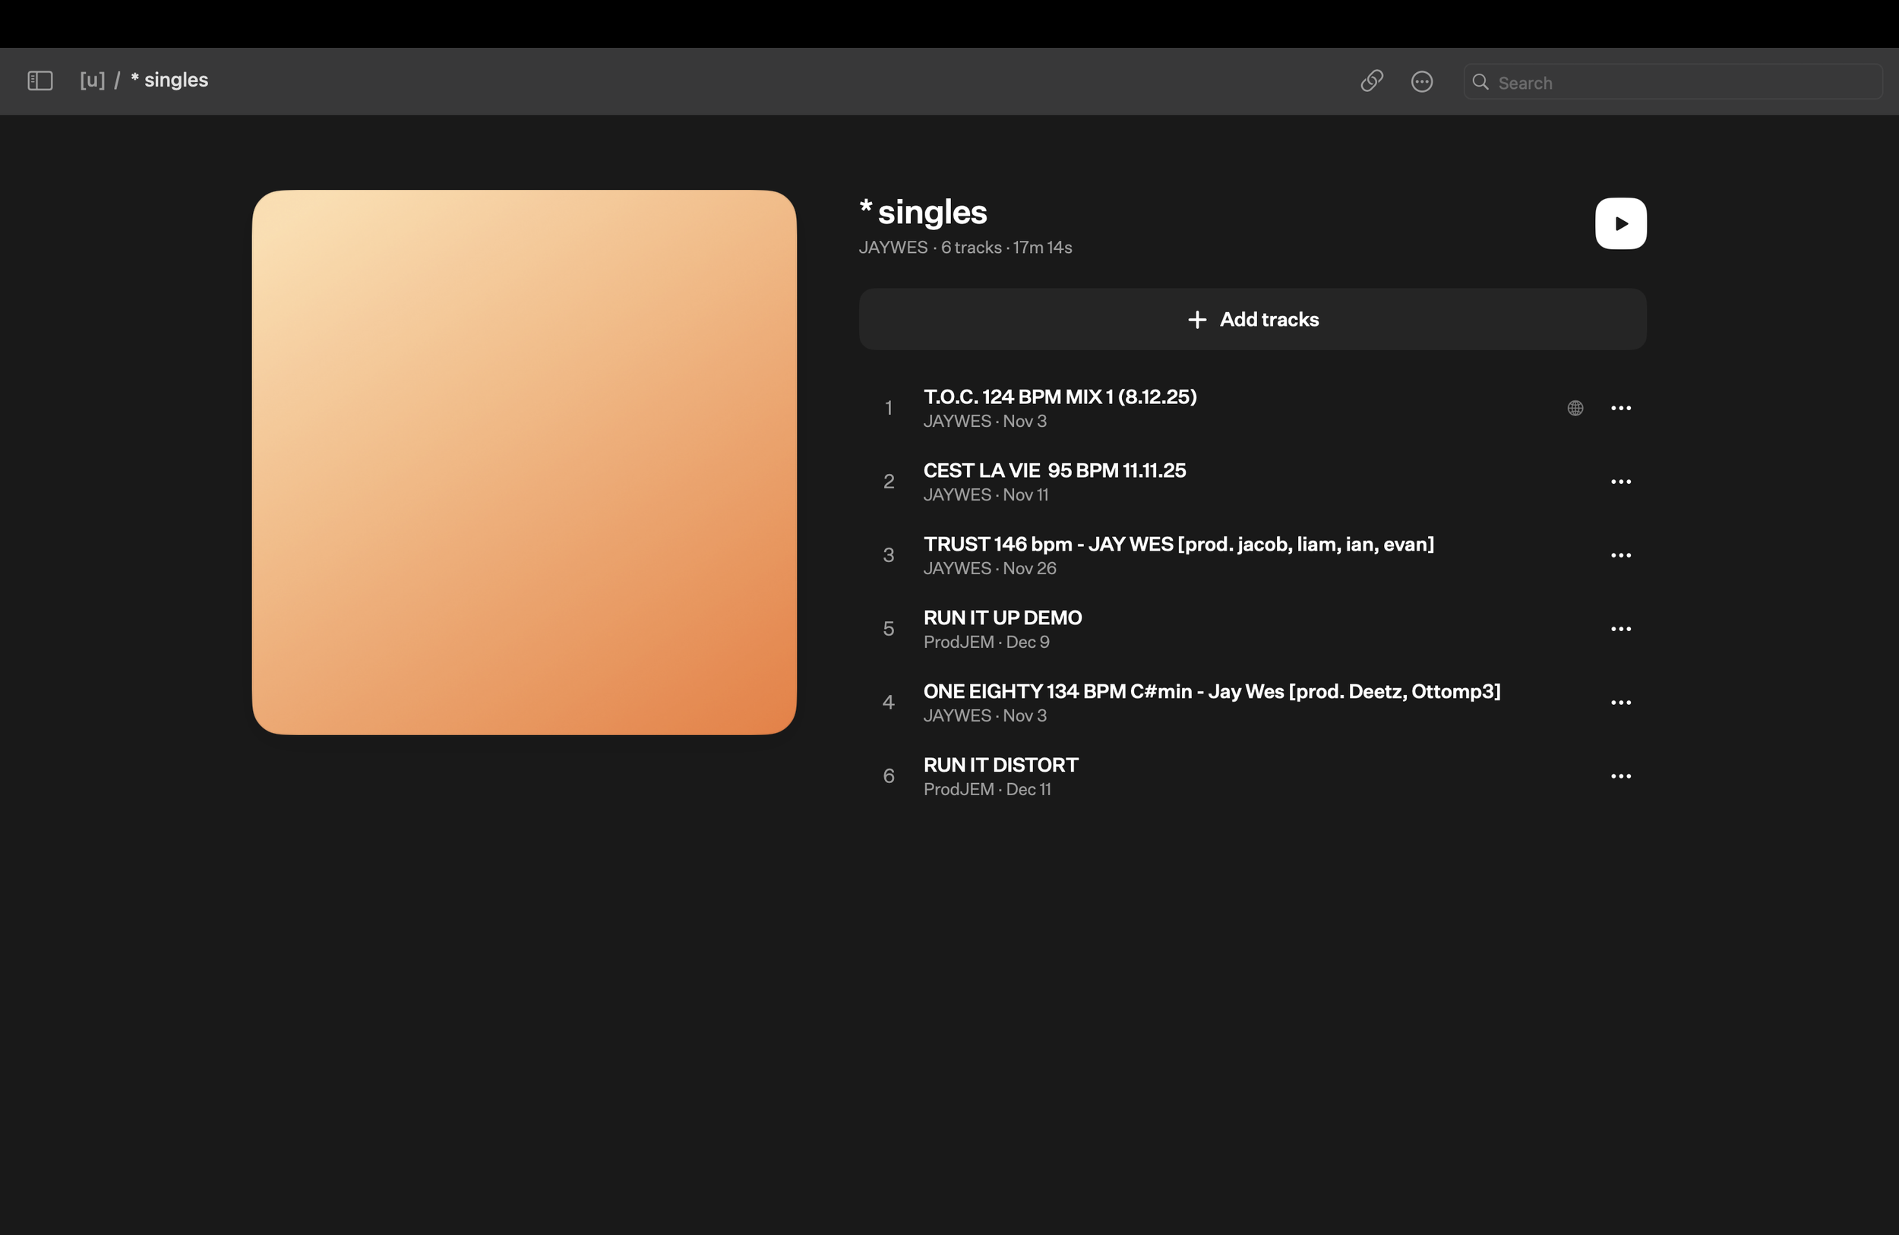The image size is (1899, 1235).
Task: Open more options for RUN IT UP DEMO
Action: [x=1620, y=630]
